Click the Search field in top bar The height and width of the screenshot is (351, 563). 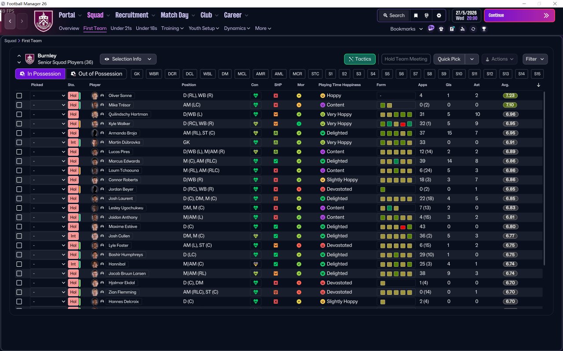pyautogui.click(x=394, y=15)
